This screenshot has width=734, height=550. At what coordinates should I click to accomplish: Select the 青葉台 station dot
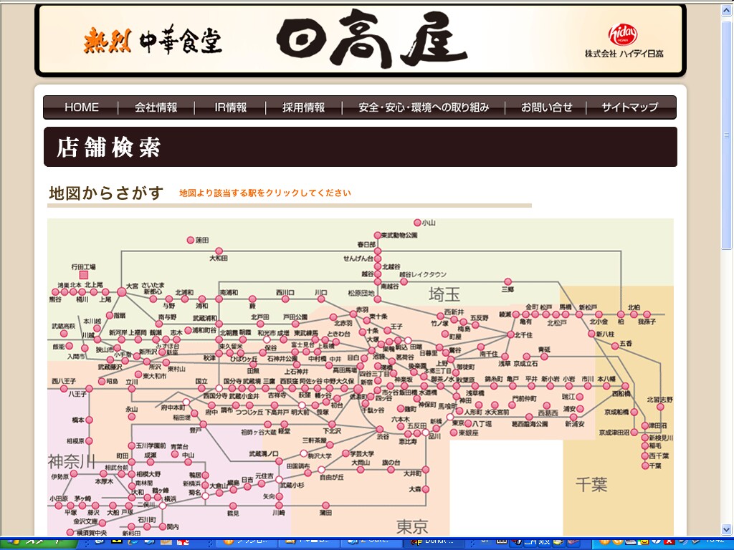coord(175,454)
